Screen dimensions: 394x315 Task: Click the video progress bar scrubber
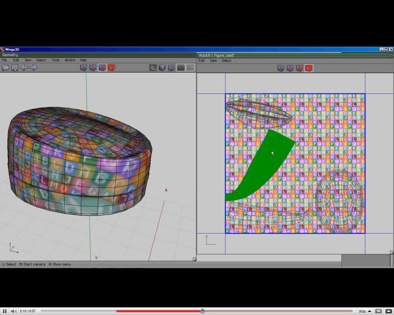pyautogui.click(x=202, y=311)
